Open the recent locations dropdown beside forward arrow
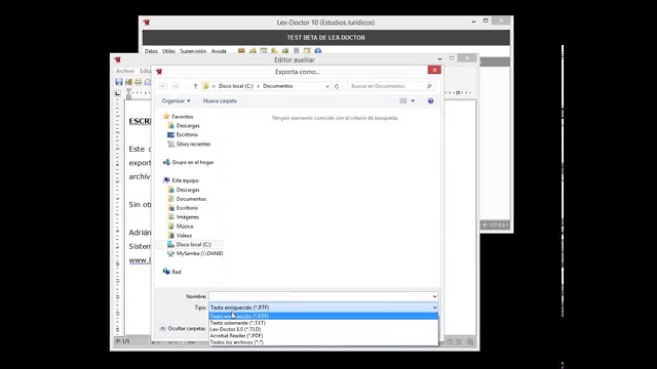The width and height of the screenshot is (657, 369). pyautogui.click(x=185, y=86)
